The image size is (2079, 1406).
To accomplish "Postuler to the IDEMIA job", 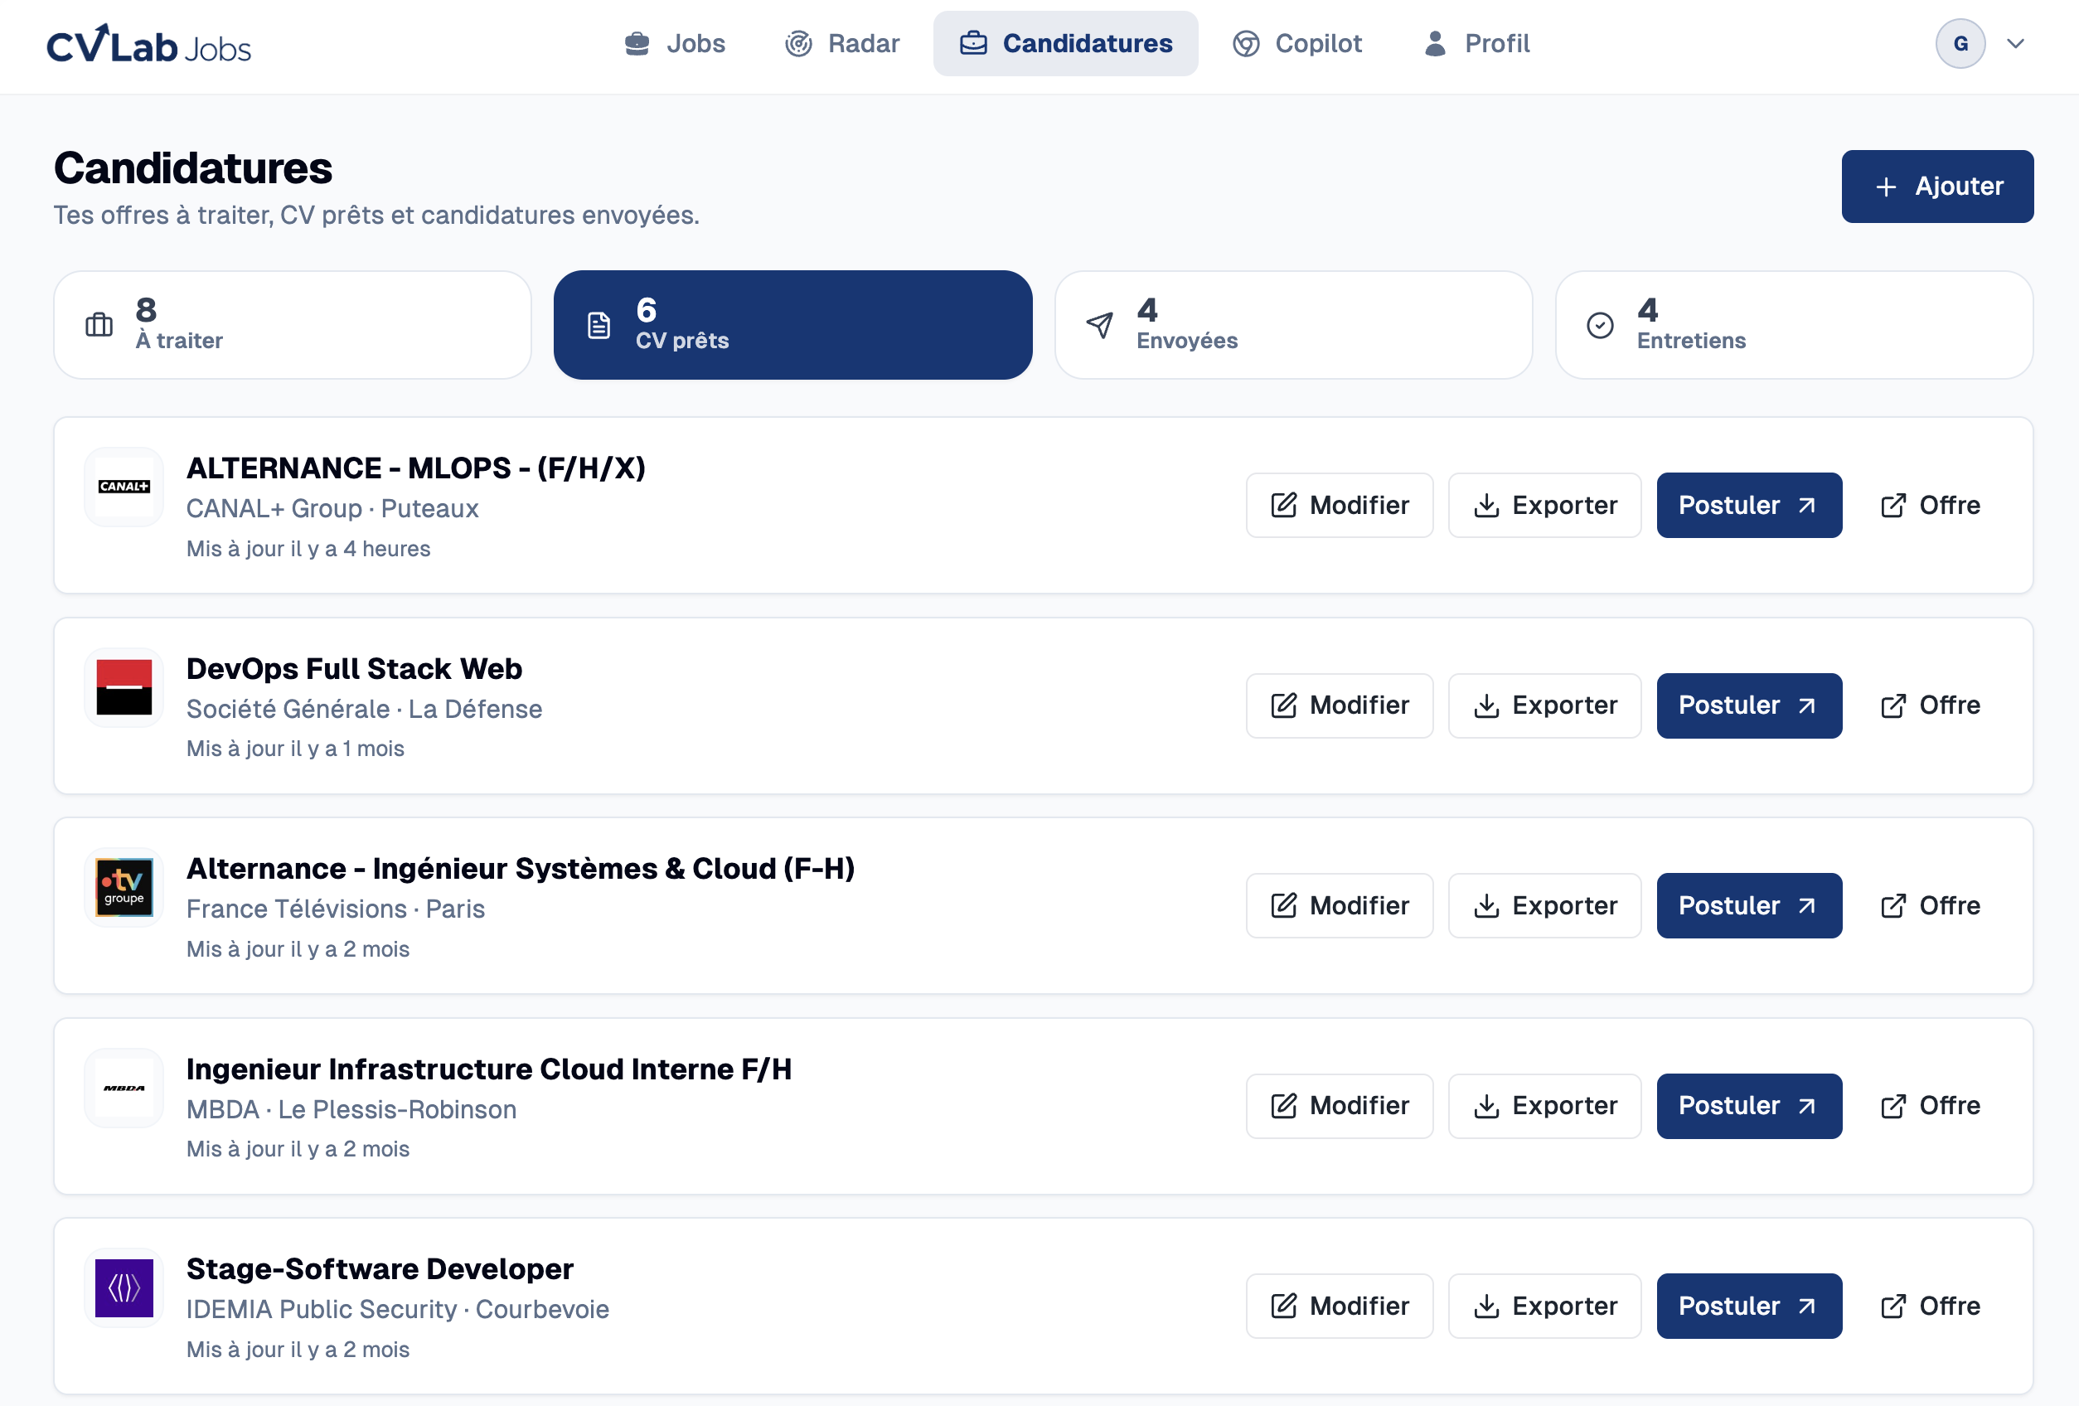I will coord(1749,1306).
